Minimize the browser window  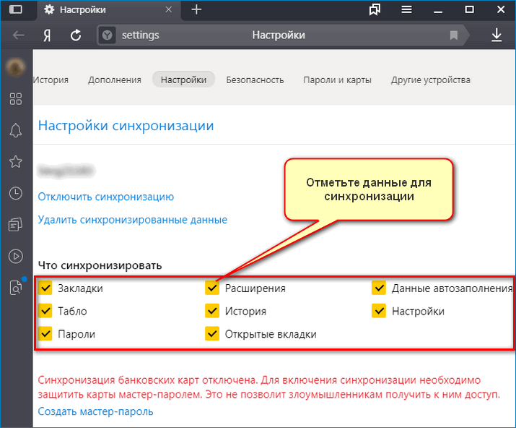coord(437,10)
